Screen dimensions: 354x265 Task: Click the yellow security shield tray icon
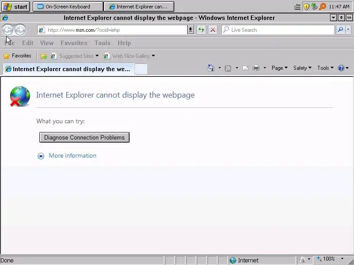306,7
